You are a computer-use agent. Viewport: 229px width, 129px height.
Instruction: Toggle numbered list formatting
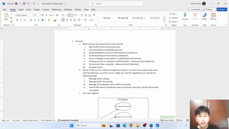(x=69, y=15)
